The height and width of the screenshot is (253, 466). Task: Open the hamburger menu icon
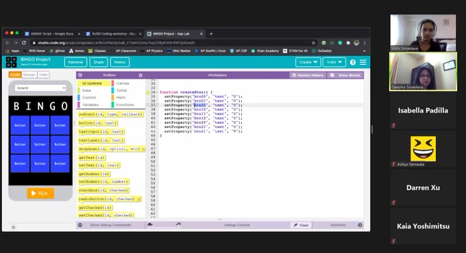(x=363, y=62)
